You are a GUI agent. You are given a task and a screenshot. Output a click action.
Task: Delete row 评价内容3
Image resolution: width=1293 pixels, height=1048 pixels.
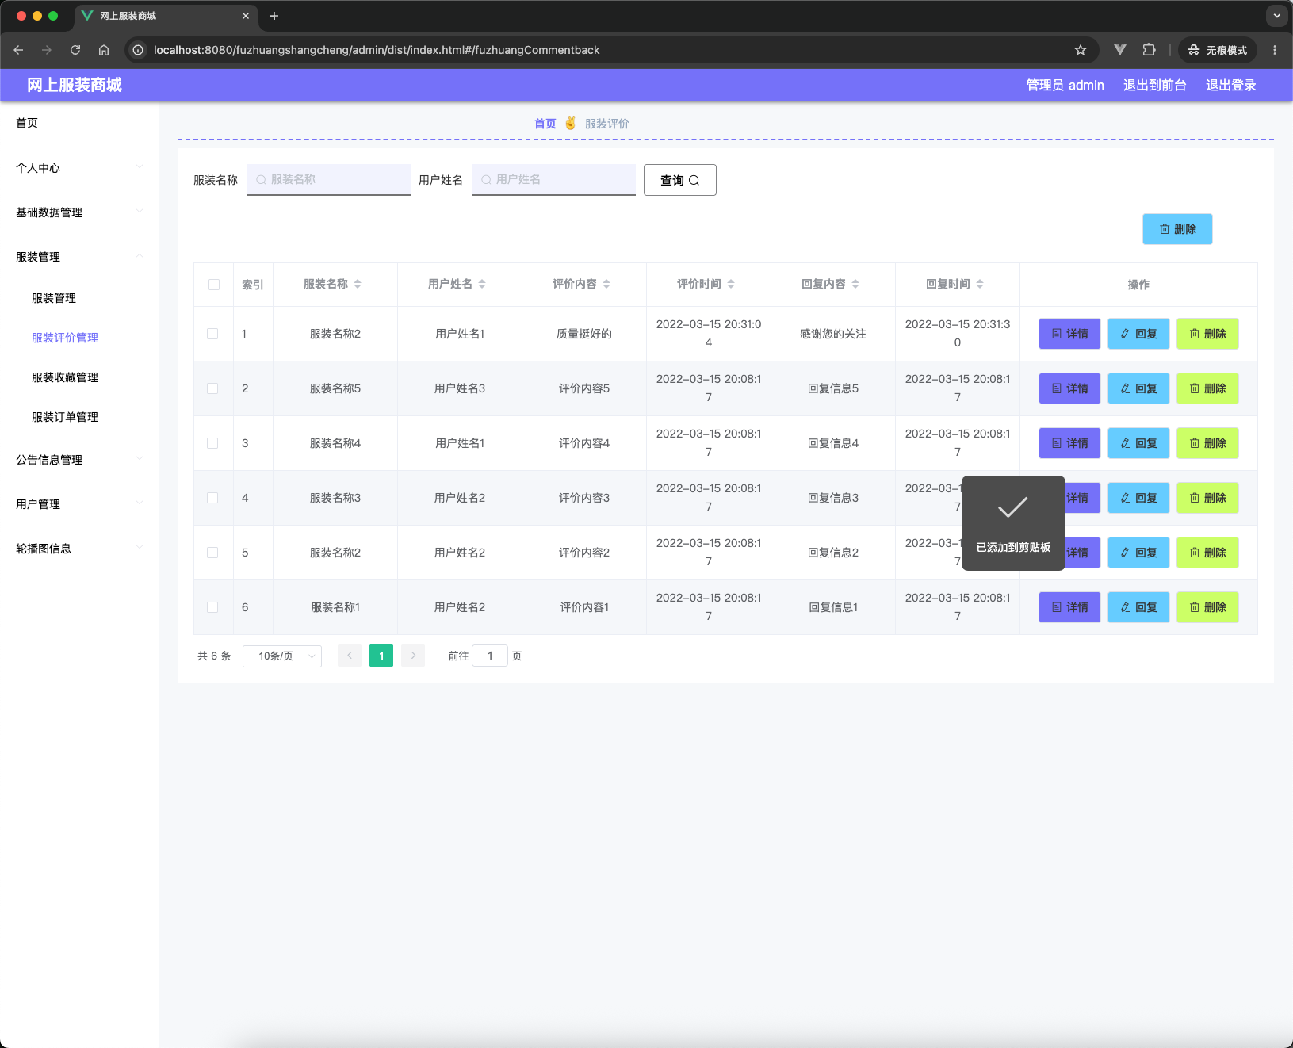tap(1207, 498)
